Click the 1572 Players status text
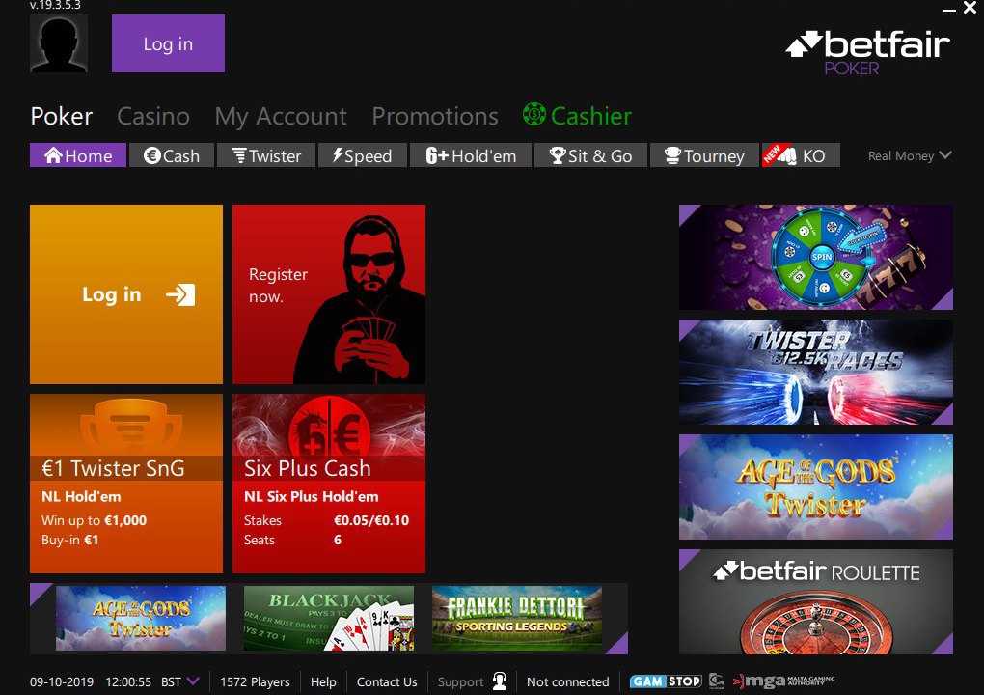984x695 pixels. (x=255, y=681)
